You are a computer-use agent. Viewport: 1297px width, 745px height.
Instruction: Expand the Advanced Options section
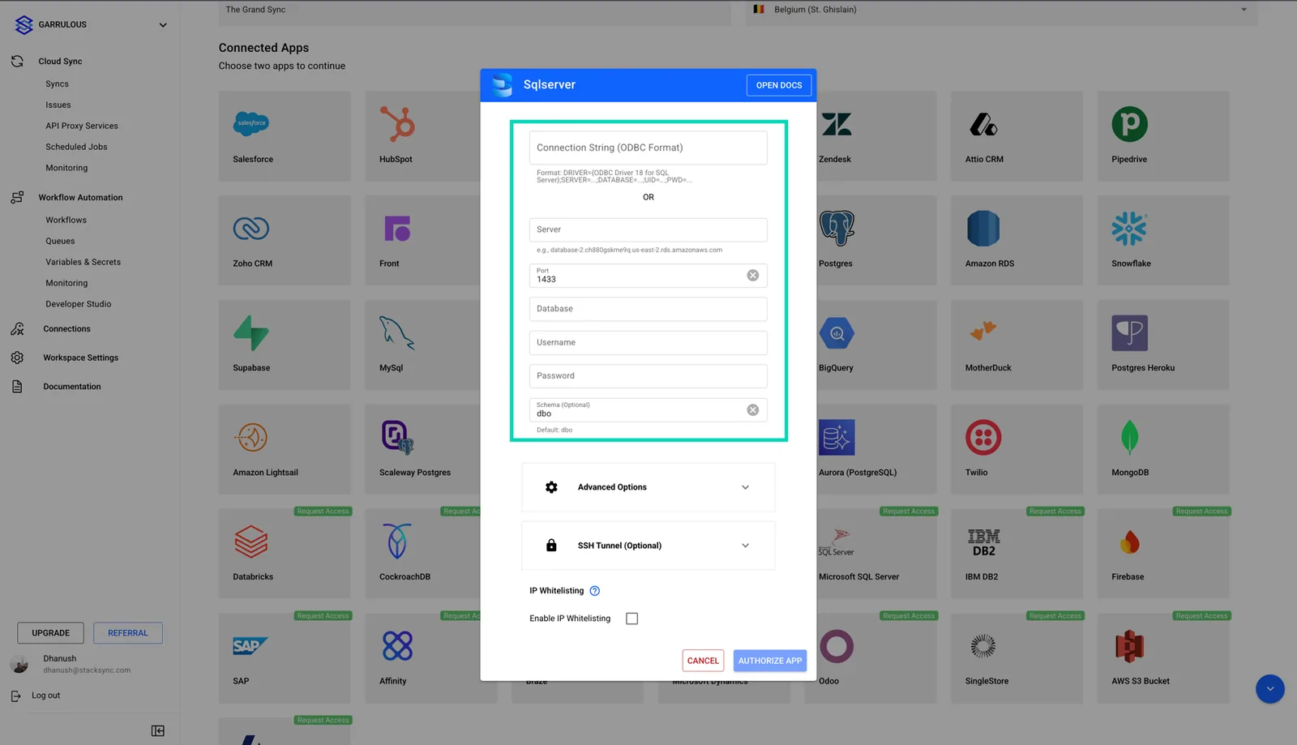648,487
